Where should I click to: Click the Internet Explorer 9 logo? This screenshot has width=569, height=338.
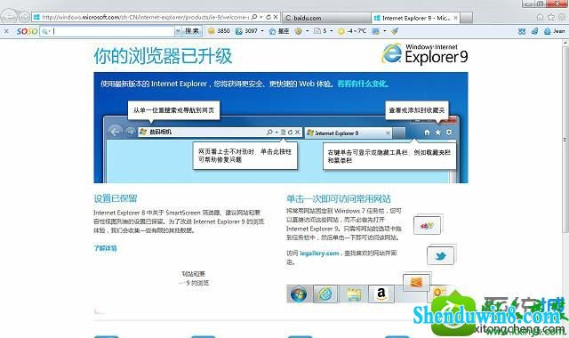coord(425,54)
